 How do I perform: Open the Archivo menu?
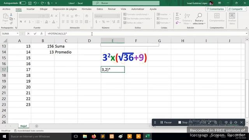click(x=6, y=9)
